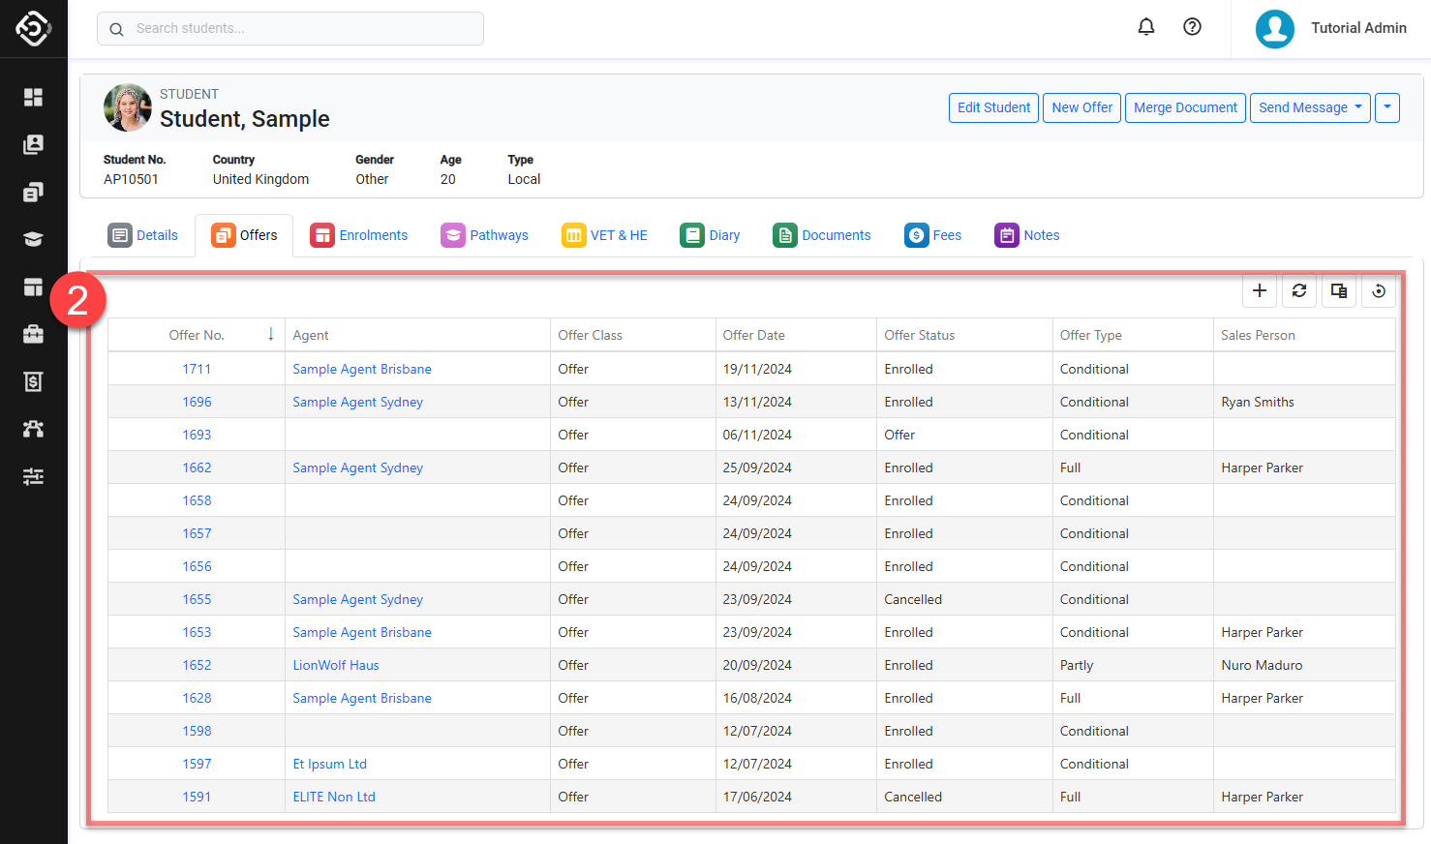Open the more actions caret dropdown
The width and height of the screenshot is (1431, 844).
(1386, 107)
